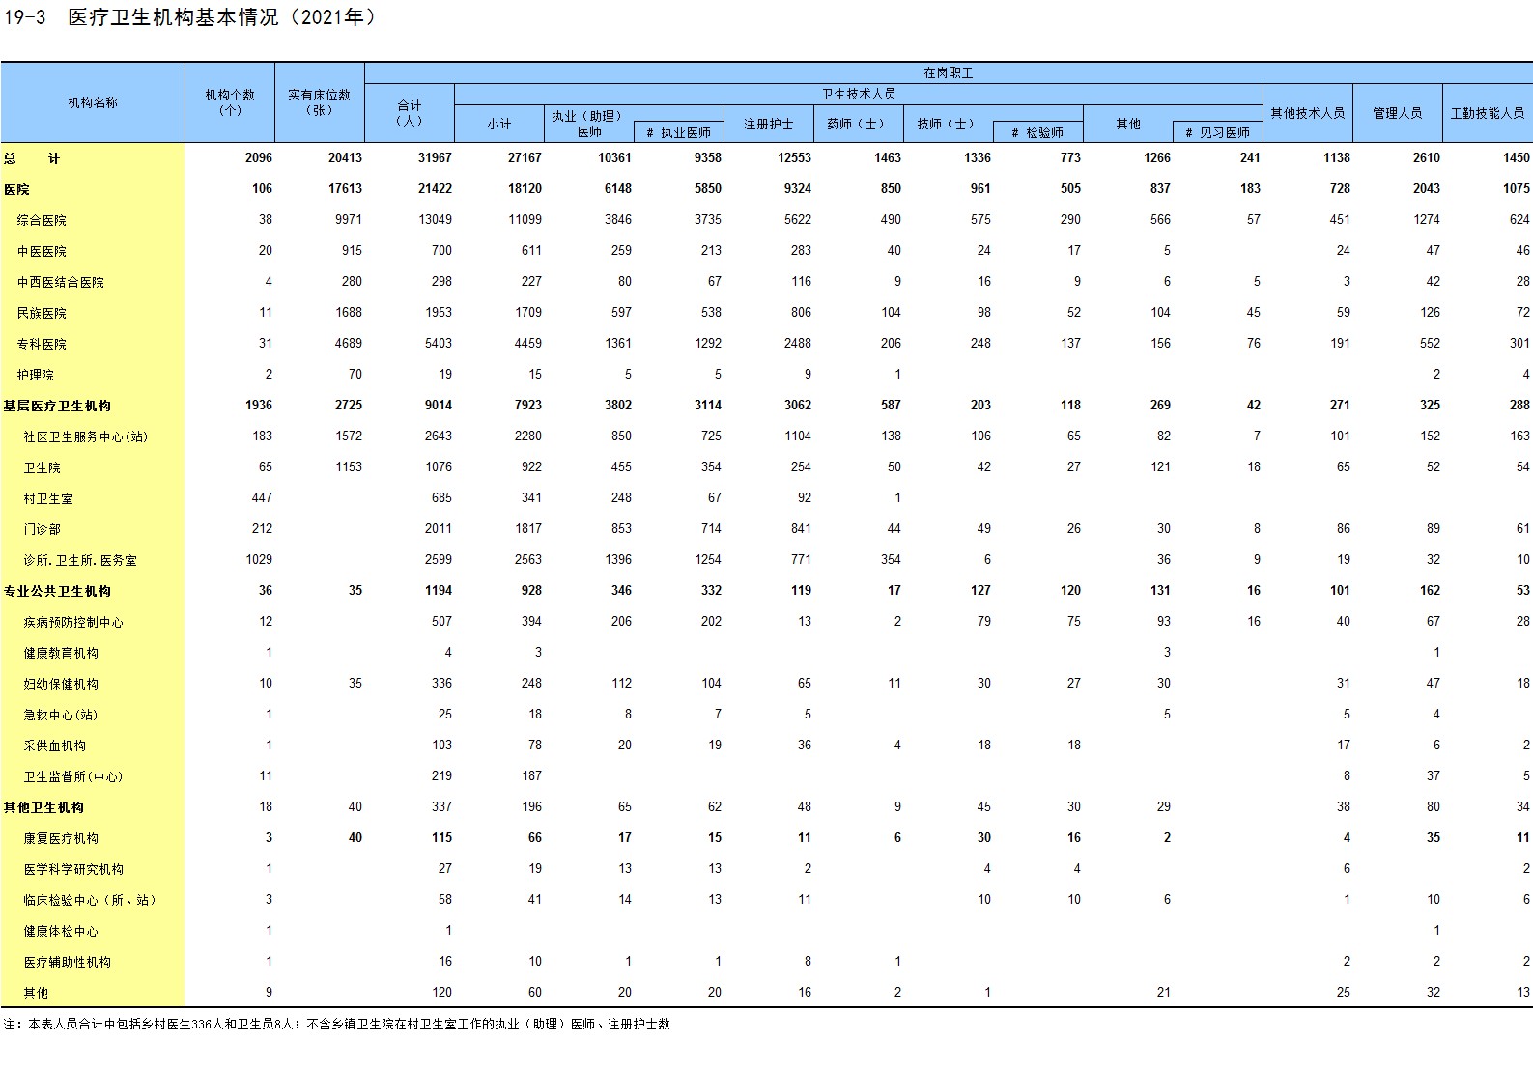Select the 实有床位数 column header

click(320, 102)
